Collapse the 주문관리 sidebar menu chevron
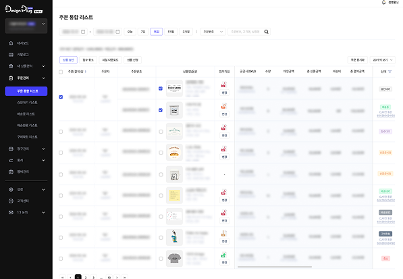This screenshot has width=403, height=279. point(43,78)
